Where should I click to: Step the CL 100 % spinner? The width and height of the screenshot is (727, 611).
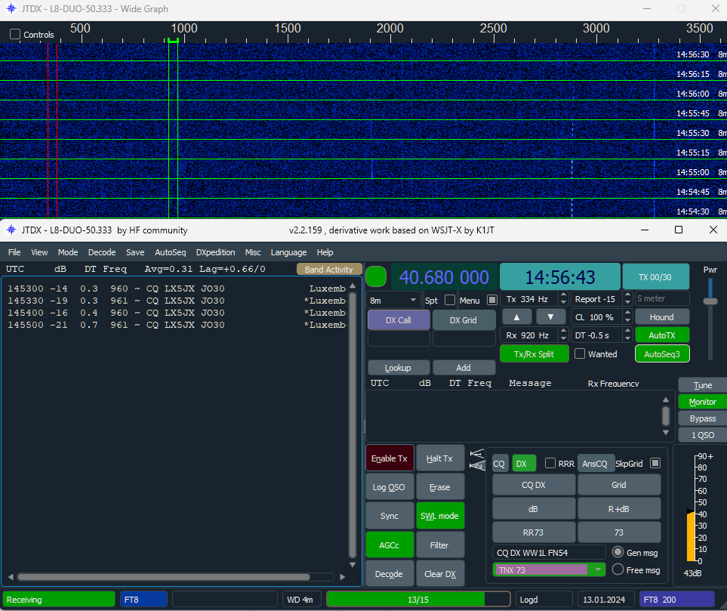[627, 317]
